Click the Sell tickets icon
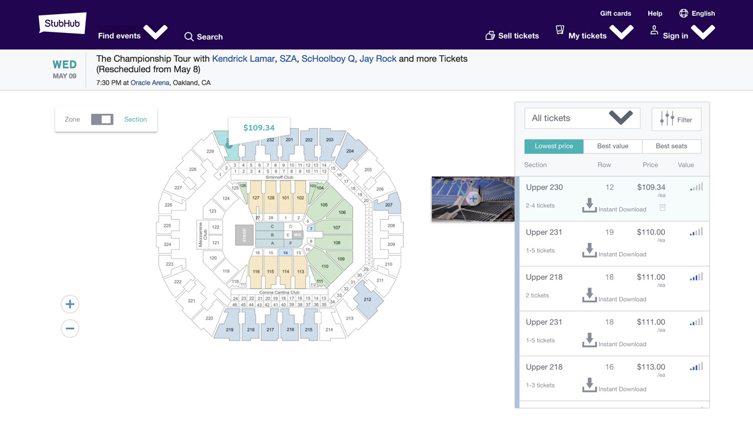Image resolution: width=753 pixels, height=421 pixels. [x=490, y=35]
